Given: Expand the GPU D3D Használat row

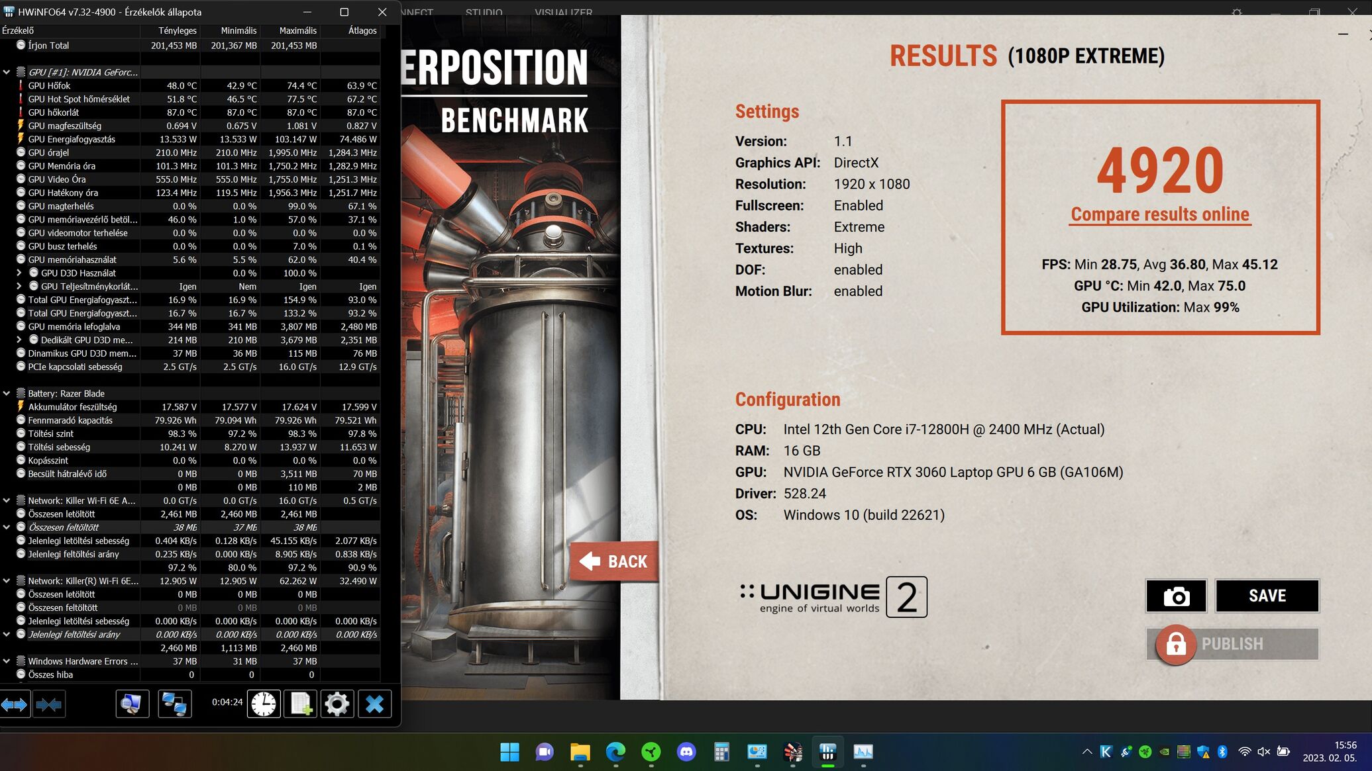Looking at the screenshot, I should [x=19, y=273].
